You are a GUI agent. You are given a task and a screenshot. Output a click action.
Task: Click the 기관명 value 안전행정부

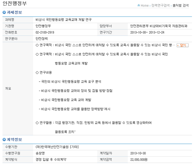pos(43,26)
